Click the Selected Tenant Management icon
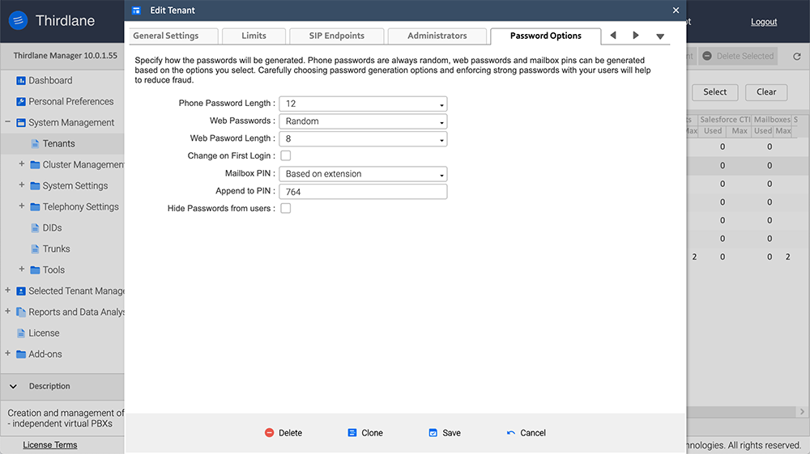Image resolution: width=810 pixels, height=454 pixels. [21, 291]
